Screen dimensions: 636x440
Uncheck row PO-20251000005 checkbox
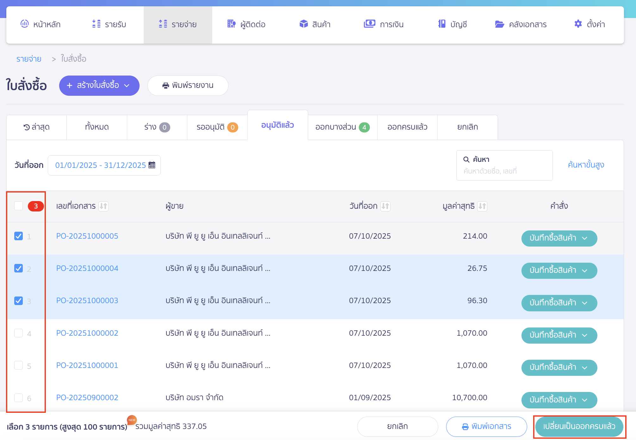19,236
